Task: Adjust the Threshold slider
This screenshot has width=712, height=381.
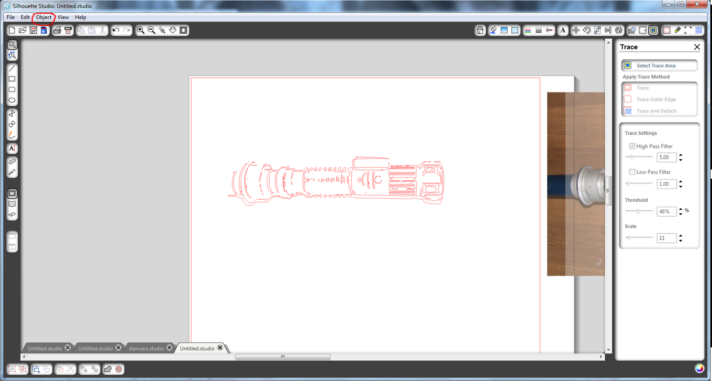Action: tap(639, 211)
